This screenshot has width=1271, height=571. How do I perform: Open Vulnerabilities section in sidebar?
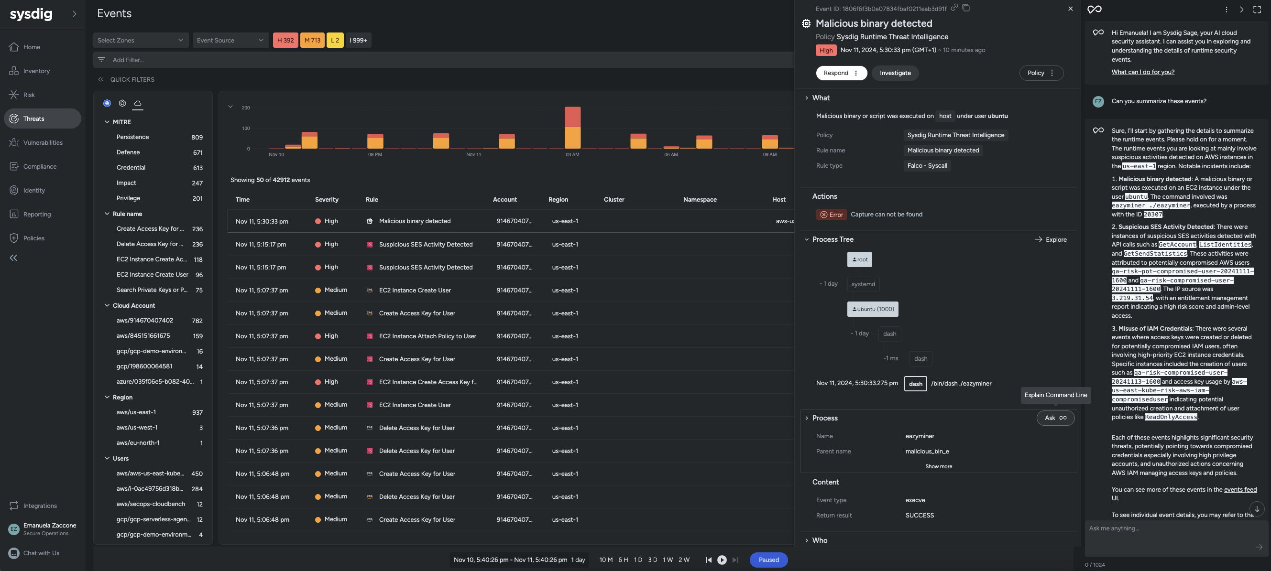point(42,142)
